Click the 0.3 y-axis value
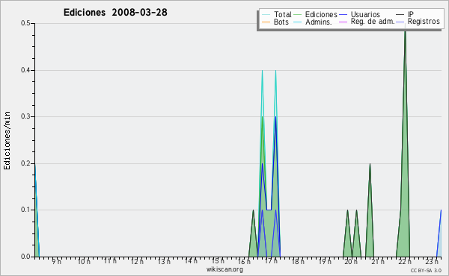 pyautogui.click(x=25, y=116)
